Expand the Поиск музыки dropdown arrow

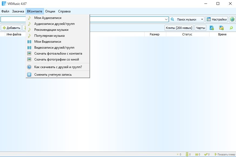pos(202,19)
